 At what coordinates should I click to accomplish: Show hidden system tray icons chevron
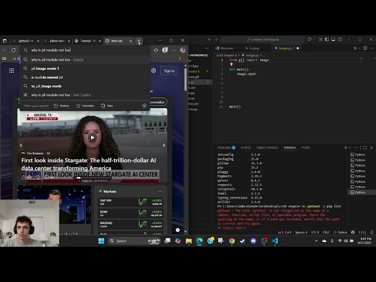(x=316, y=241)
